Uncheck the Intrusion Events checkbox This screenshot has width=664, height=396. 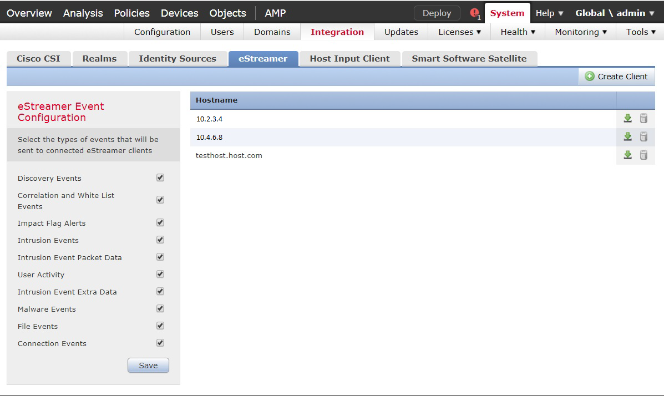(160, 240)
